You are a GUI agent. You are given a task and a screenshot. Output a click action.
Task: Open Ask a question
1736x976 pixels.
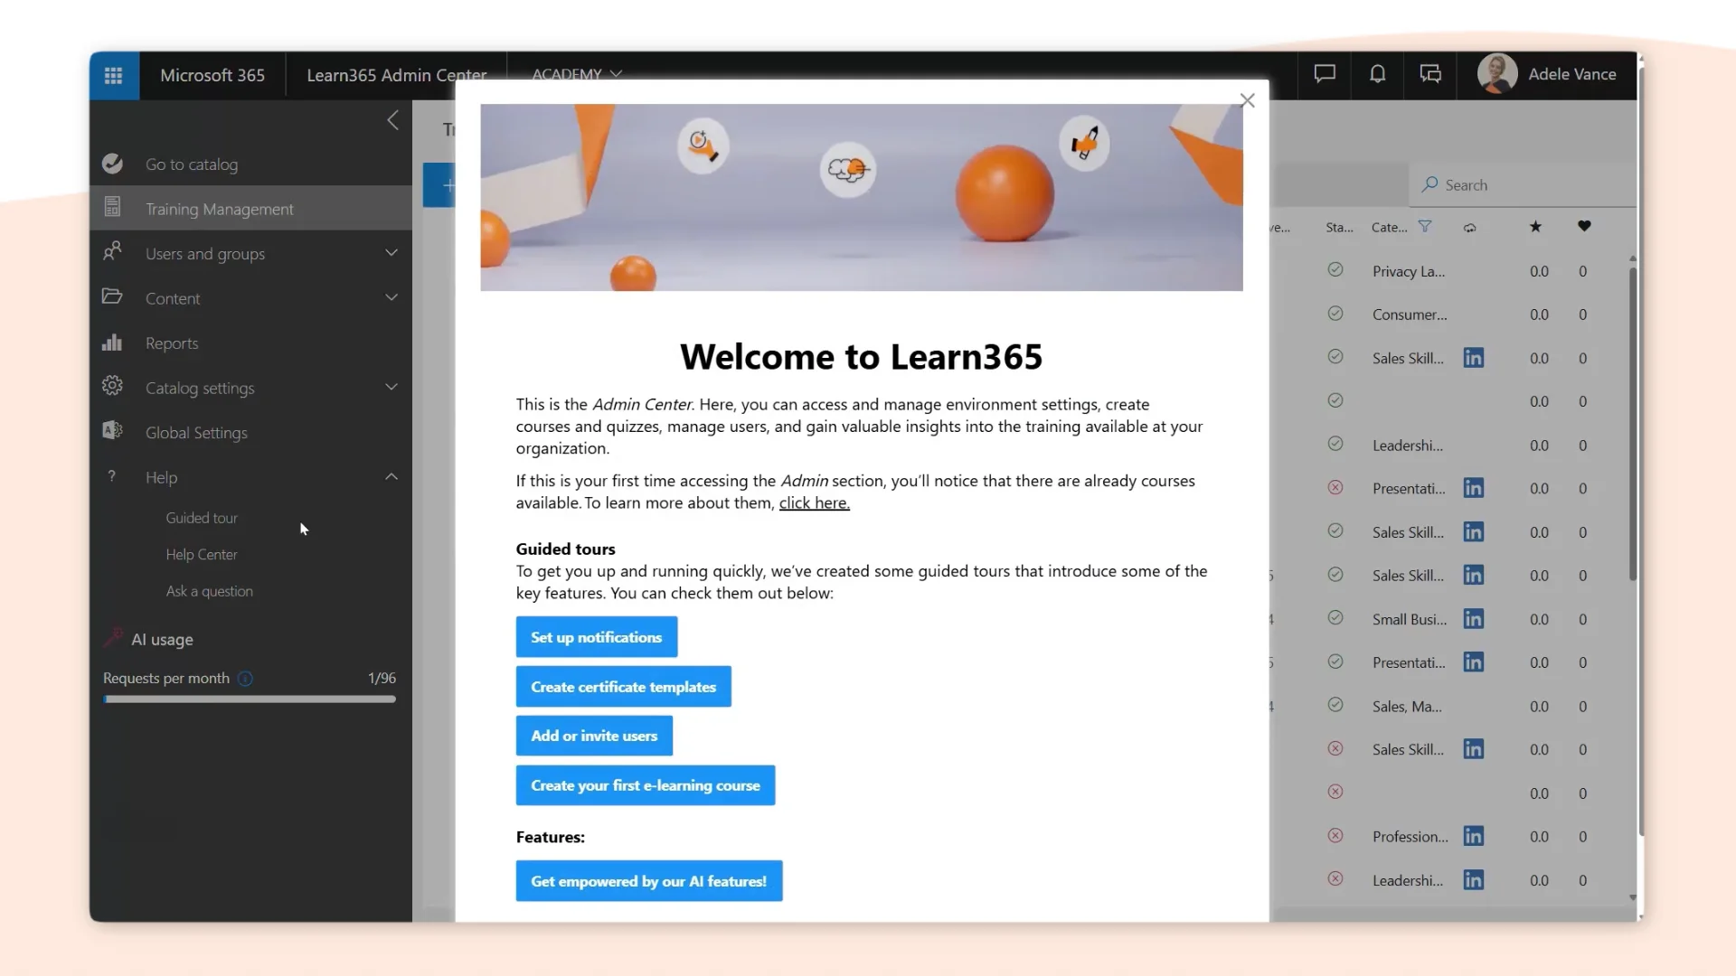tap(210, 591)
